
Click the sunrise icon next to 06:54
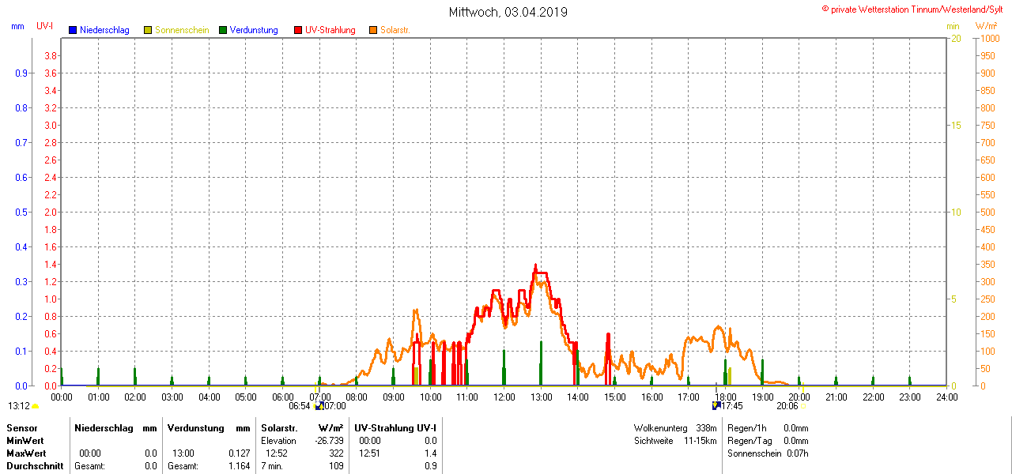[x=319, y=406]
